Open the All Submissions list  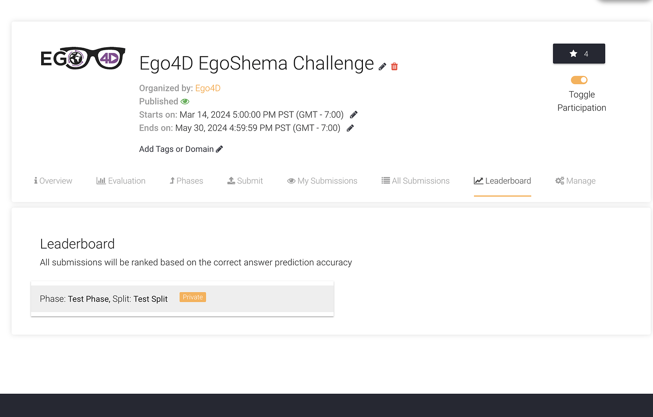415,180
